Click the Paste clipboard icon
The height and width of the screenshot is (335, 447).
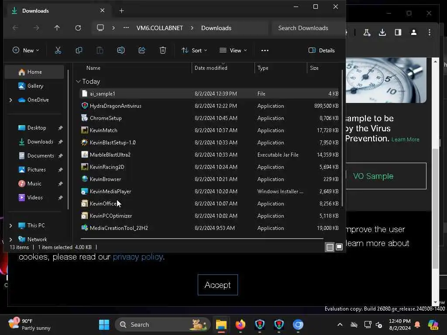point(100,51)
